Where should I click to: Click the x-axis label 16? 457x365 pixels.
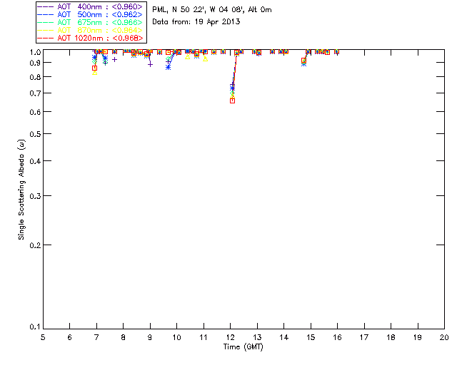[337, 338]
